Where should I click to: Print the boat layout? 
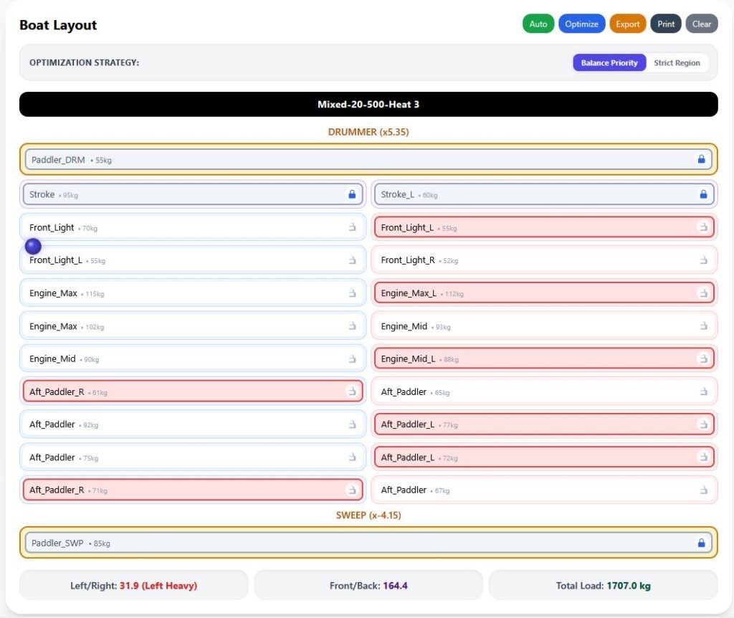666,24
